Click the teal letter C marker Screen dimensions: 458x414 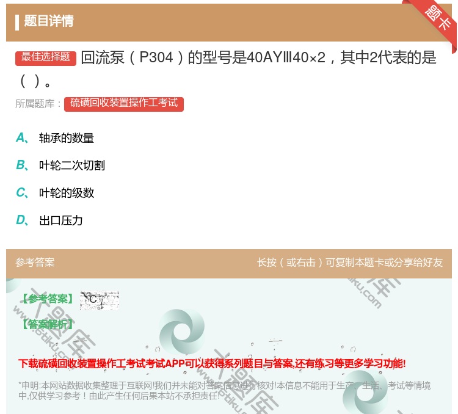[22, 192]
